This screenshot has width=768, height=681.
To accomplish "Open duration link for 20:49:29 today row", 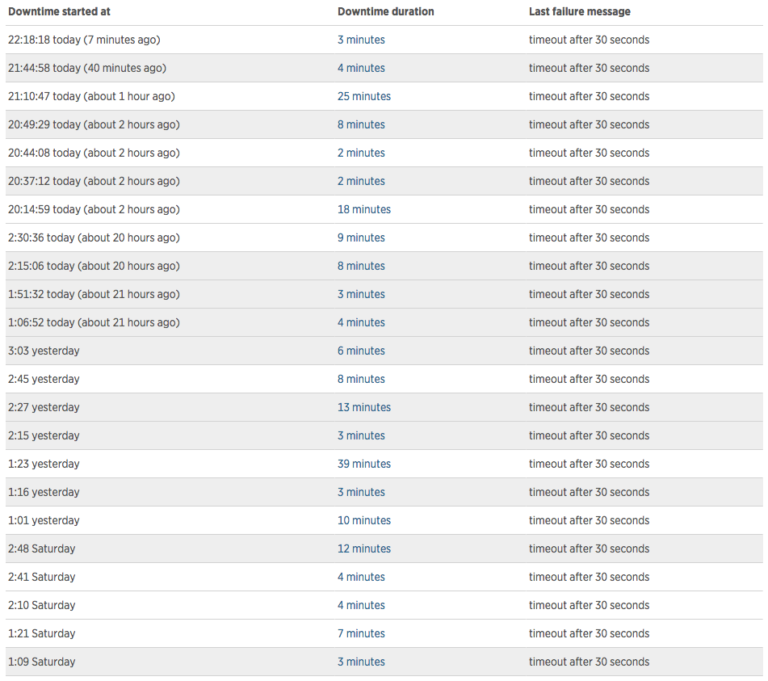I will [x=361, y=124].
